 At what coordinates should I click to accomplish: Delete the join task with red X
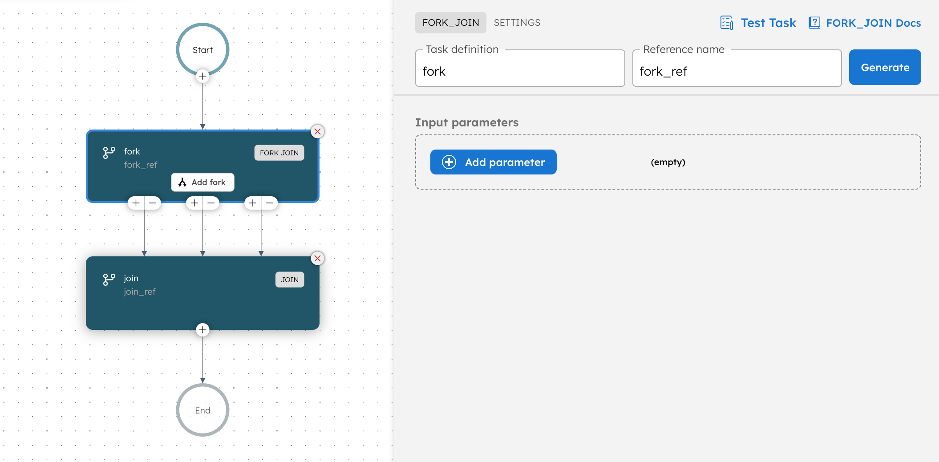tap(317, 259)
